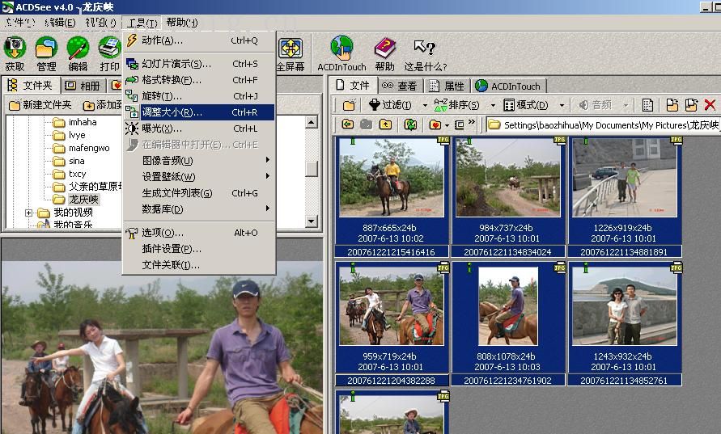This screenshot has width=721, height=434.
Task: Click the 过滤 (Filter) funnel button
Action: click(390, 105)
